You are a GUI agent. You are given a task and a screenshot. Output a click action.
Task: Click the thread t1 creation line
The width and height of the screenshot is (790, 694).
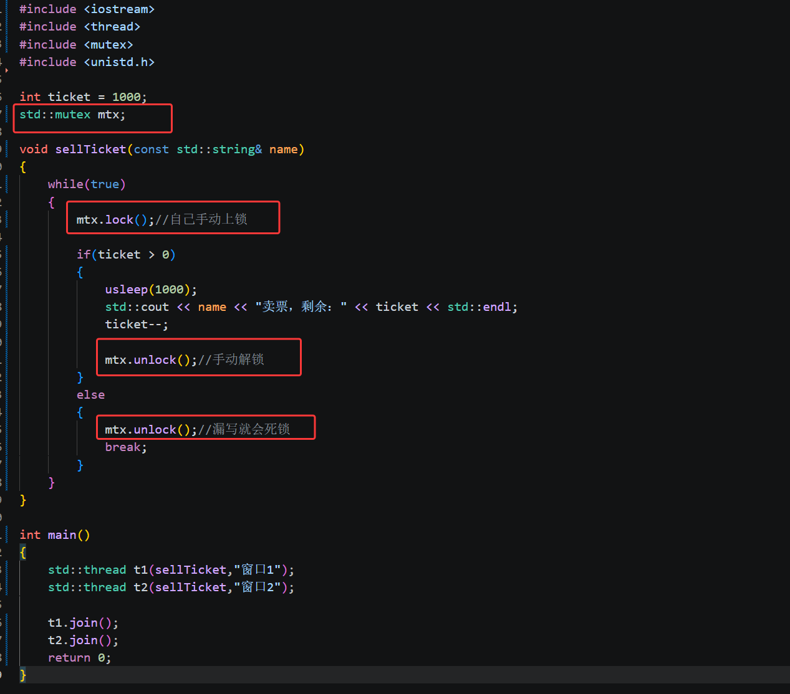(x=171, y=570)
